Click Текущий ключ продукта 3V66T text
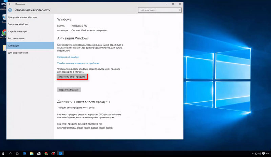 [76, 108]
